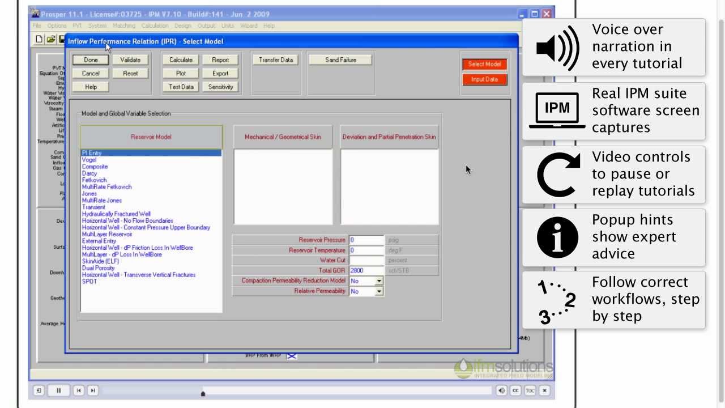The image size is (725, 408).
Task: Click the exit/rewind player icon
Action: pos(39,390)
